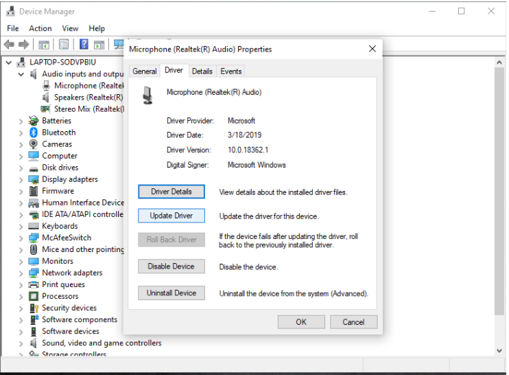Viewport: 509px width, 375px height.
Task: Click the Display adapters icon
Action: (34, 179)
